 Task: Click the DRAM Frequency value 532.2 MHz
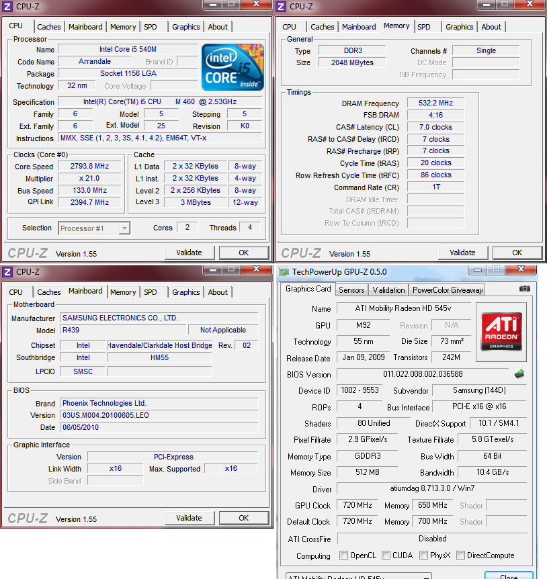click(436, 103)
